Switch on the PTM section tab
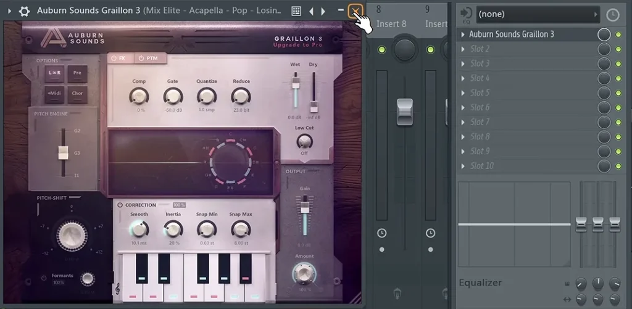This screenshot has width=632, height=309. pos(150,58)
